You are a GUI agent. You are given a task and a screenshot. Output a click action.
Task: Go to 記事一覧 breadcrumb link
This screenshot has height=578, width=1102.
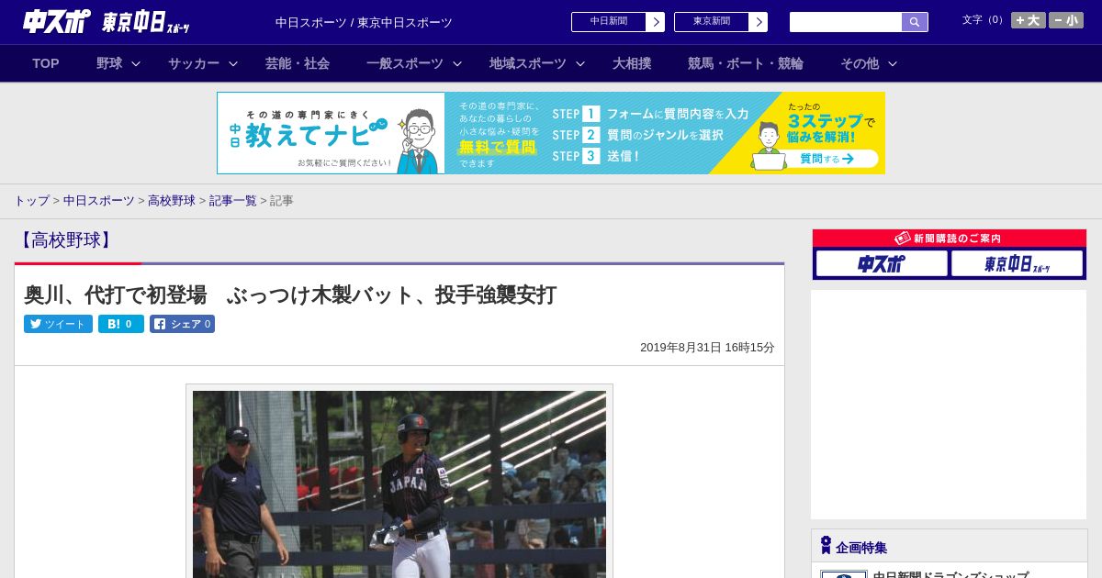(x=233, y=201)
